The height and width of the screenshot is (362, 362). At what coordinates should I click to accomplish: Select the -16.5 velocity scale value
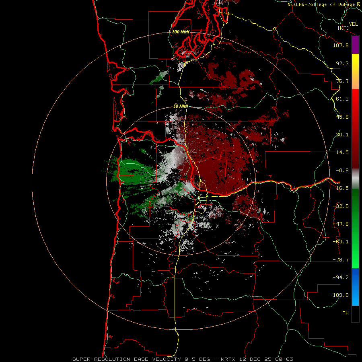coord(341,188)
